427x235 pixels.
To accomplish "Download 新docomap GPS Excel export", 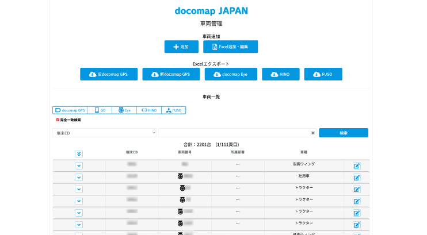I will [171, 74].
